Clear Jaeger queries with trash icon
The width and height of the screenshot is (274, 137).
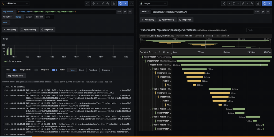(x=258, y=3)
